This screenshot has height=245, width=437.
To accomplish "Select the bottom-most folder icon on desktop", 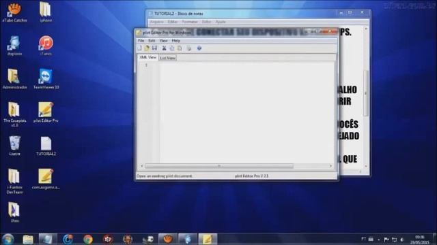I will click(x=14, y=212).
